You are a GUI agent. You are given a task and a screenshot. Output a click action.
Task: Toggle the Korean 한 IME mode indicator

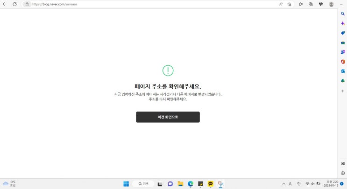299,184
